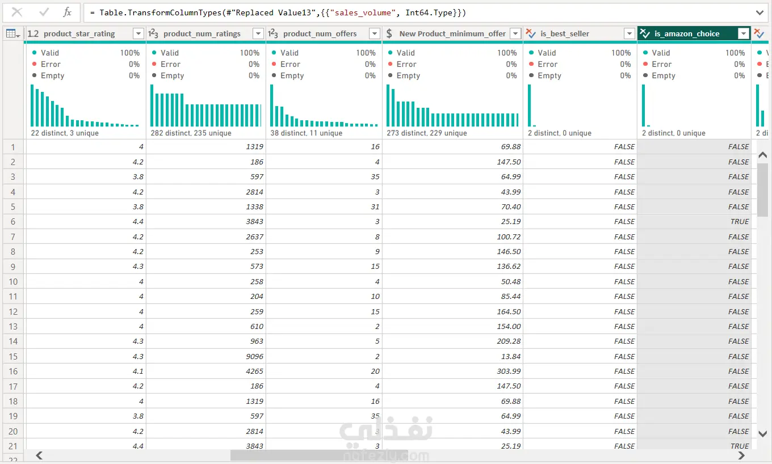Confirm the formula with checkmark icon
This screenshot has width=772, height=464.
pyautogui.click(x=44, y=12)
